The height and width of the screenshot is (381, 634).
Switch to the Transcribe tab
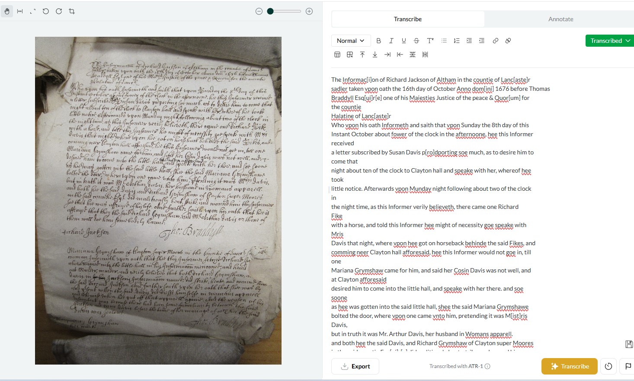point(408,19)
